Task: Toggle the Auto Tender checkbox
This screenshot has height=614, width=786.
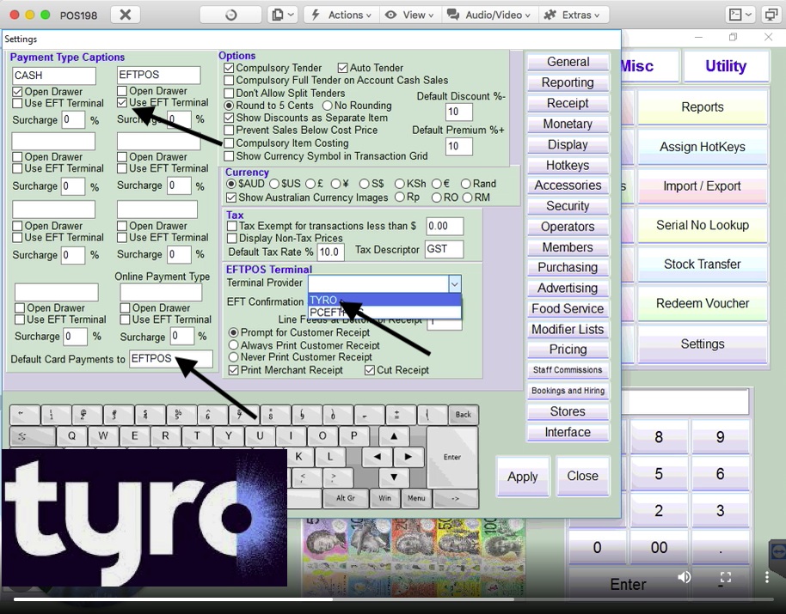Action: tap(343, 68)
